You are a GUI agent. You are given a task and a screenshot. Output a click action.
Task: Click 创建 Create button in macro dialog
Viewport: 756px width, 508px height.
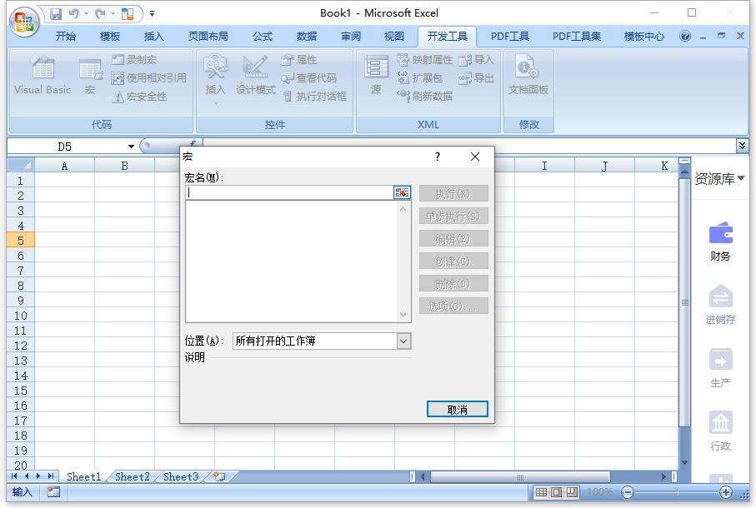453,261
